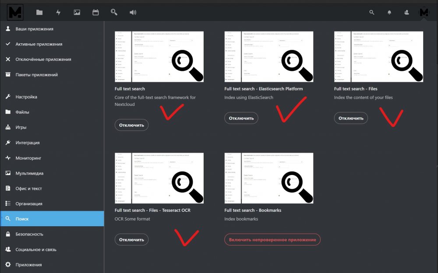
Task: Click the logo in the top-left corner
Action: coord(15,12)
